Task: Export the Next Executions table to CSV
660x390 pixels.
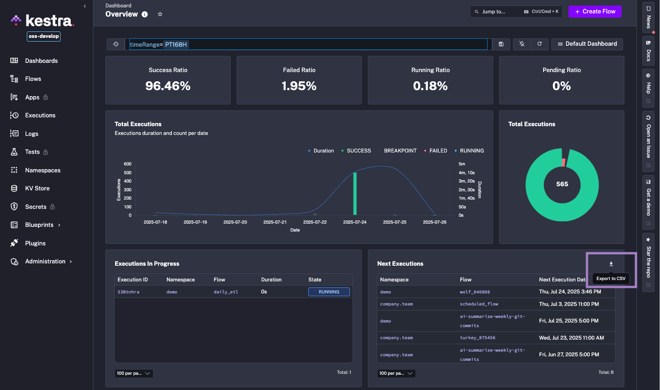Action: tap(611, 263)
